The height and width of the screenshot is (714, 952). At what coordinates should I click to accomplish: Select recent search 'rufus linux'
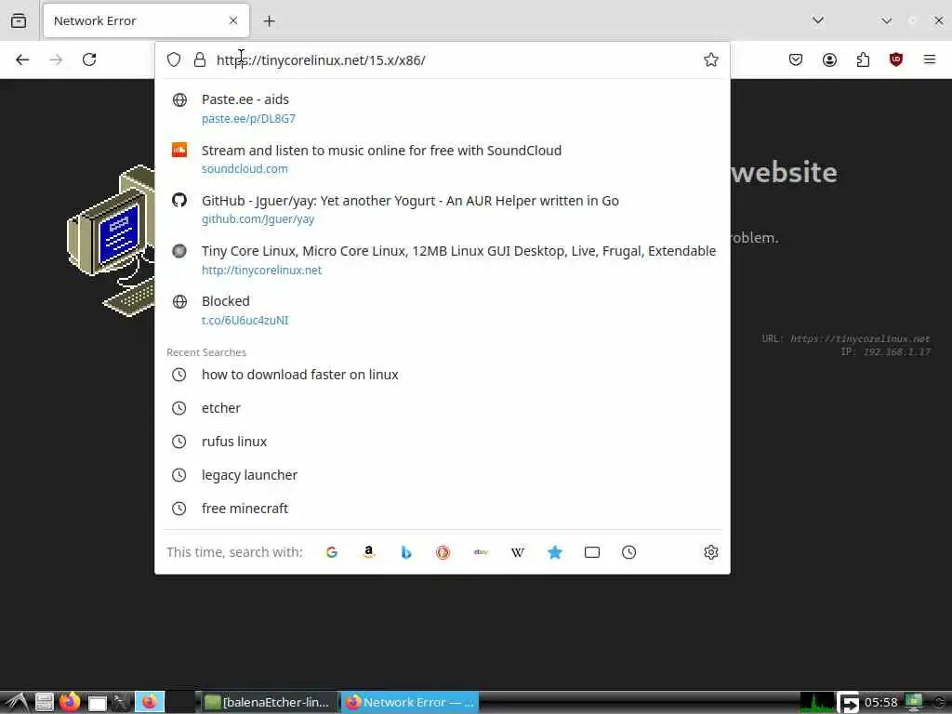(x=443, y=442)
